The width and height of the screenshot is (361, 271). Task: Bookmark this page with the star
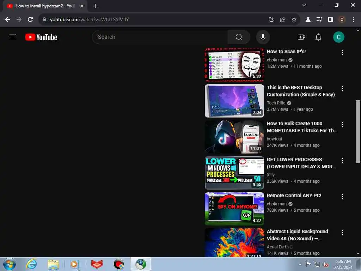294,20
